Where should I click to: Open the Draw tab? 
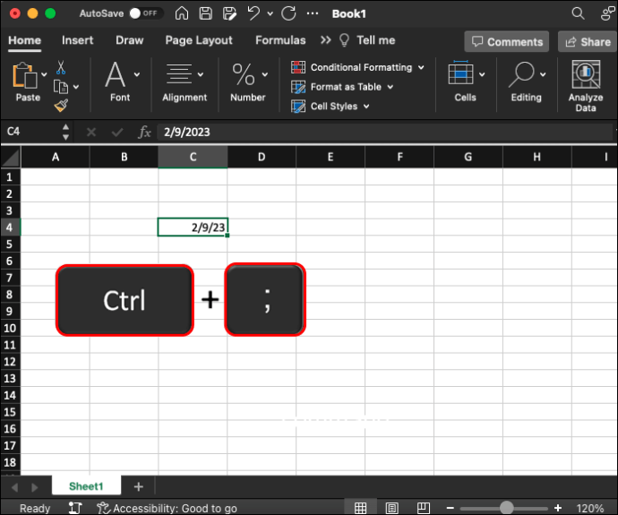(129, 40)
